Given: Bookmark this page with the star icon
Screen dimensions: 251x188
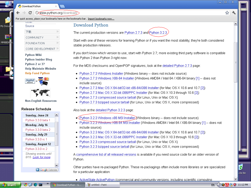Looking at the screenshot, I should pos(227,13).
